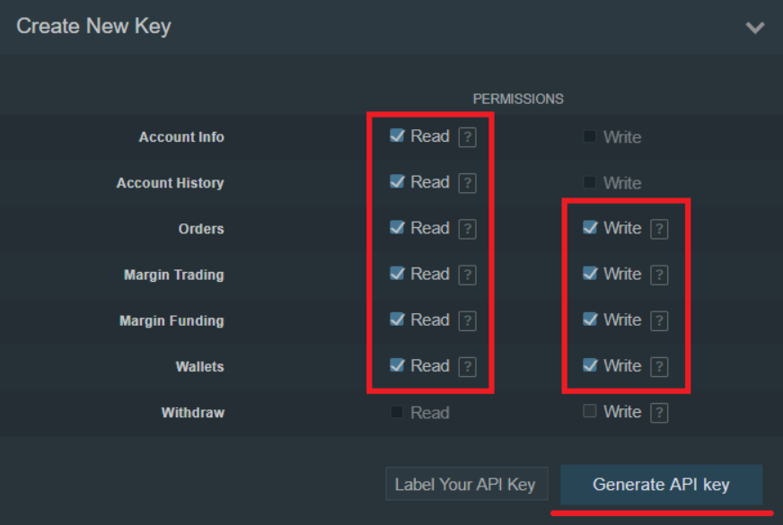Open help icon for Account Info Read

pyautogui.click(x=467, y=137)
